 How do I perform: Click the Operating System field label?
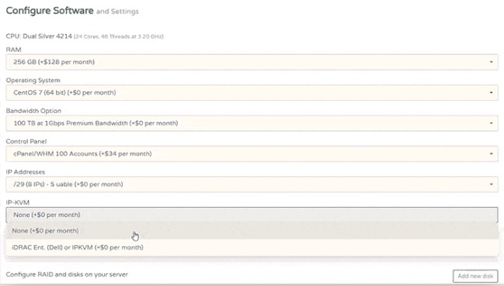(x=33, y=81)
